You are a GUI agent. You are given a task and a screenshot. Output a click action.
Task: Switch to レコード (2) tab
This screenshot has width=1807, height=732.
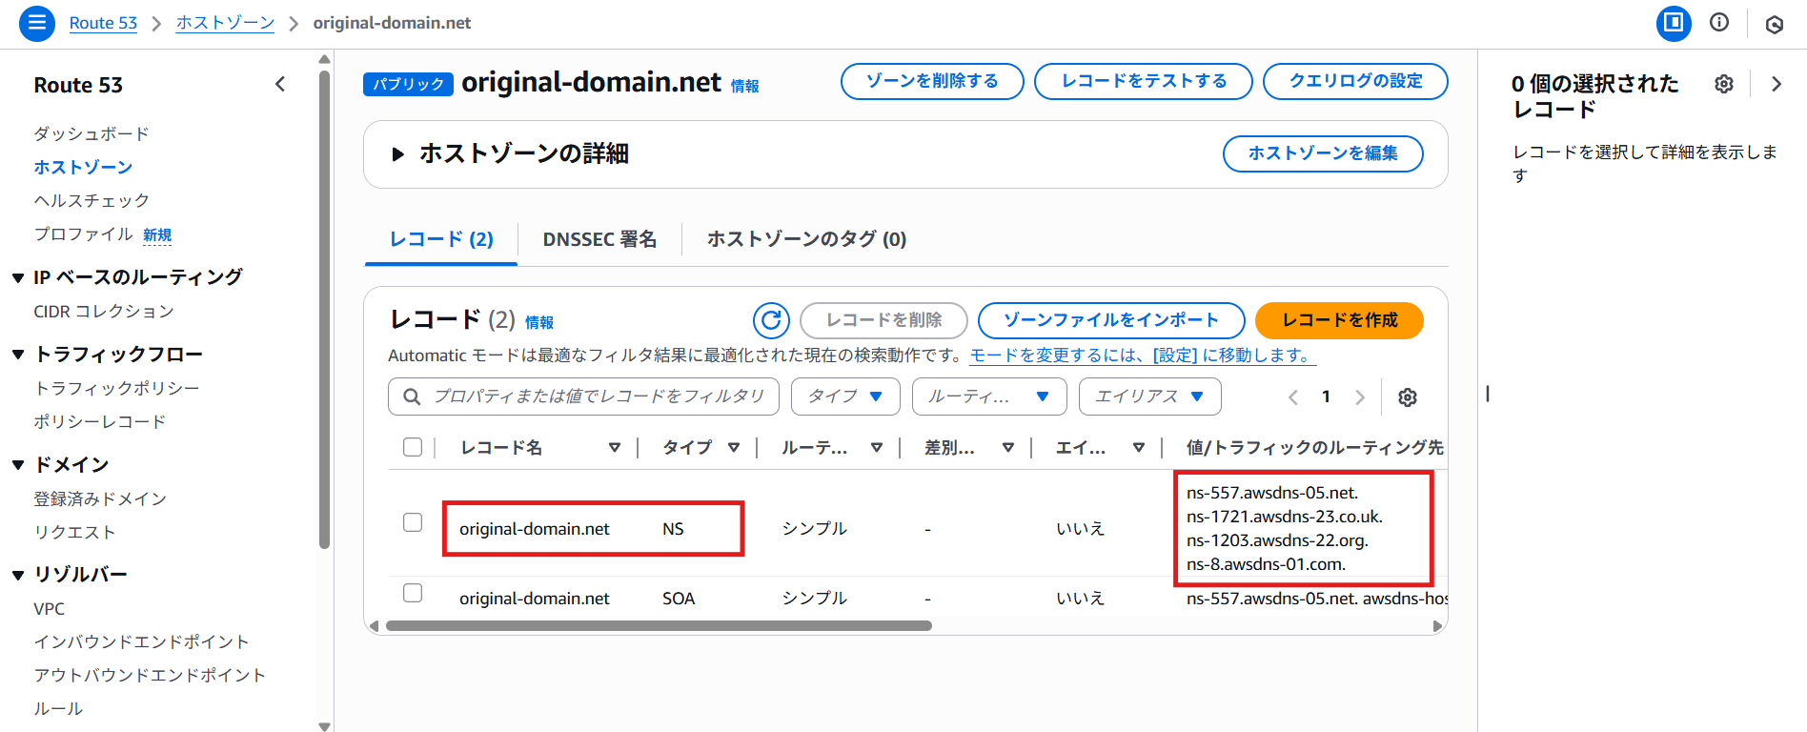[441, 239]
